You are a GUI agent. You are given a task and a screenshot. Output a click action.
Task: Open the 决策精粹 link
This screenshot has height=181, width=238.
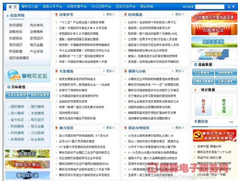tap(36, 32)
